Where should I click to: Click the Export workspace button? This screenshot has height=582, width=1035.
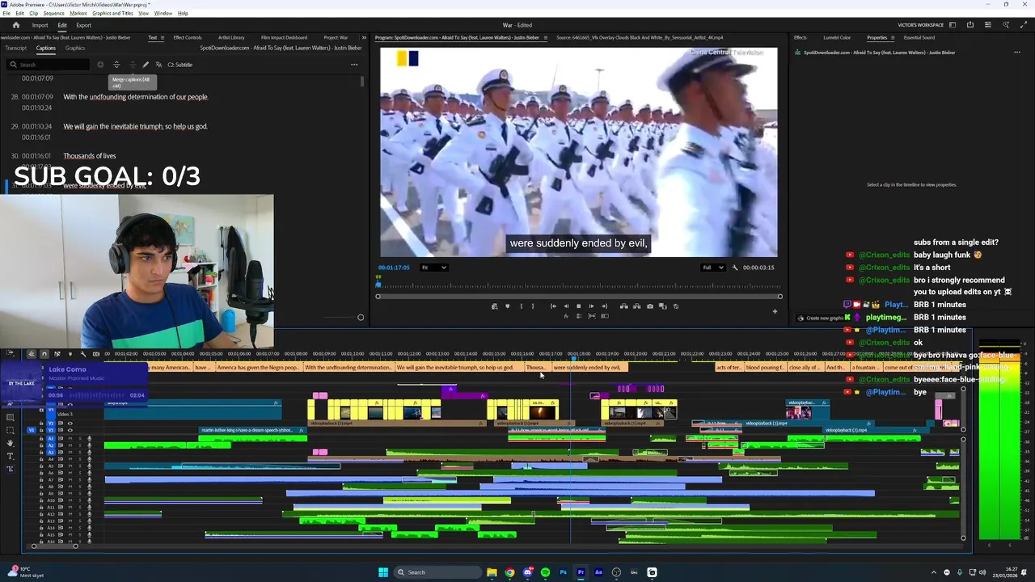83,25
